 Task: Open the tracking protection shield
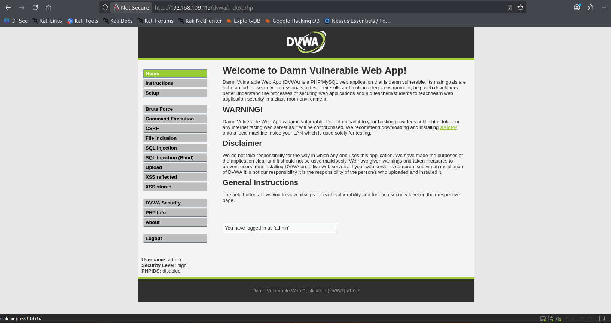pos(105,7)
